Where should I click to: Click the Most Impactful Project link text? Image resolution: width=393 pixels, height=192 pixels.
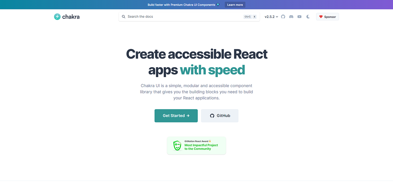coord(201,145)
